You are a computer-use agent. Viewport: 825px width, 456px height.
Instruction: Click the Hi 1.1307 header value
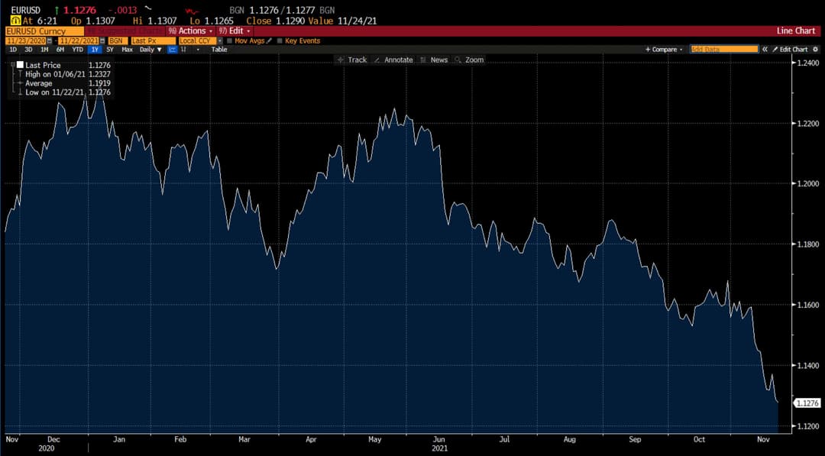(155, 21)
